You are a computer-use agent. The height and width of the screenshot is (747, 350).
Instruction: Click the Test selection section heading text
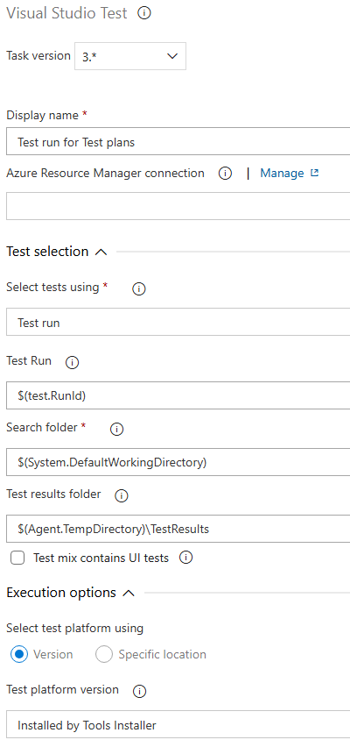click(47, 252)
